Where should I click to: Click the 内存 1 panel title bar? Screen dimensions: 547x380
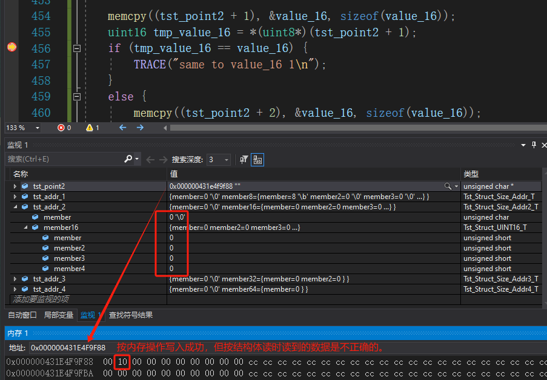(276, 333)
